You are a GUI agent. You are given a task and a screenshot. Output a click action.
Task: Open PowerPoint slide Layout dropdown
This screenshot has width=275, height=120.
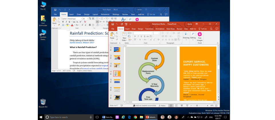129,33
